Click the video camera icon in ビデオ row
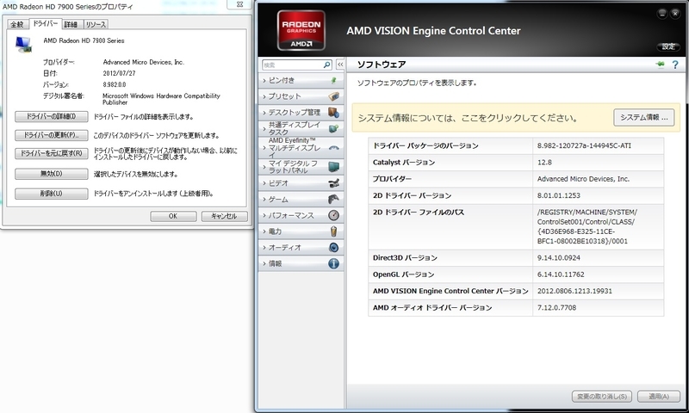Viewport: 689px width, 413px height. click(x=333, y=183)
